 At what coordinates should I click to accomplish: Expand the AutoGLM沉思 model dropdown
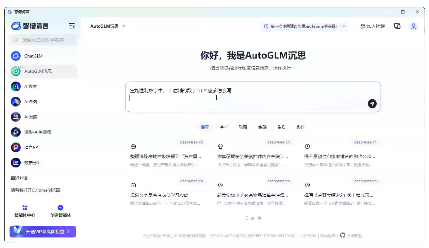click(x=124, y=26)
